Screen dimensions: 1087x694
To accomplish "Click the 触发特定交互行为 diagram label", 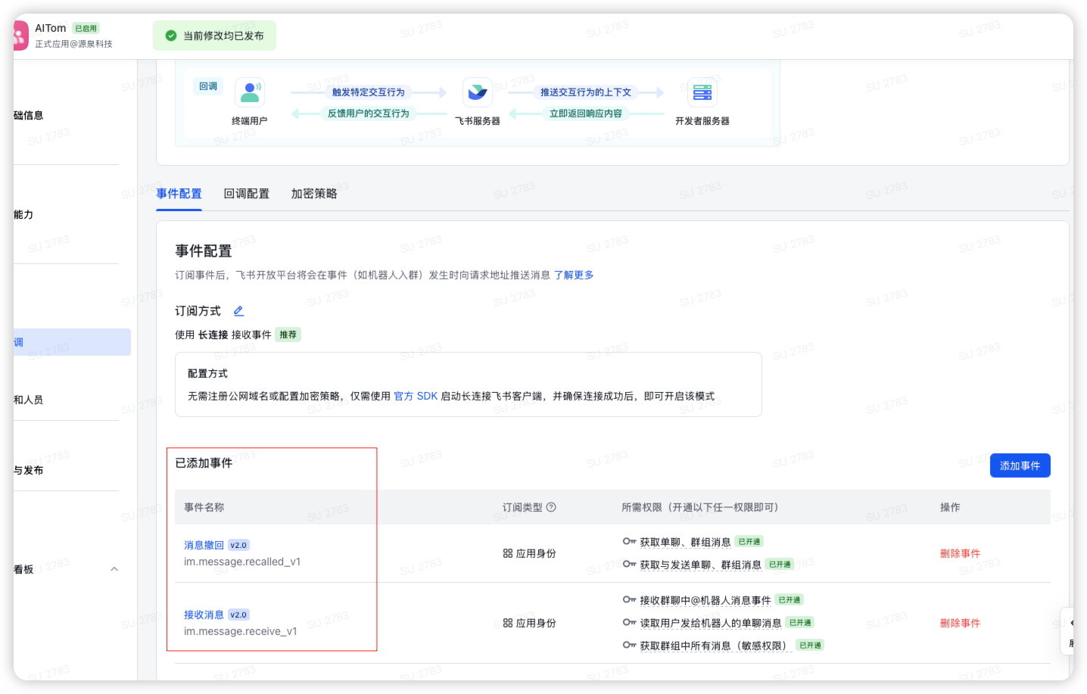I will point(369,92).
